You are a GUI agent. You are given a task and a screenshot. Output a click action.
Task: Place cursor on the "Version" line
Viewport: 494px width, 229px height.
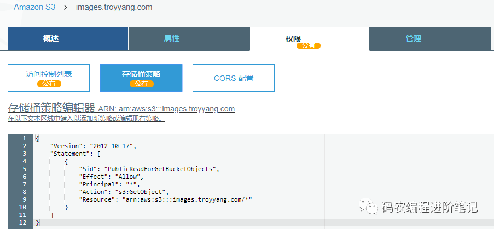(x=94, y=146)
